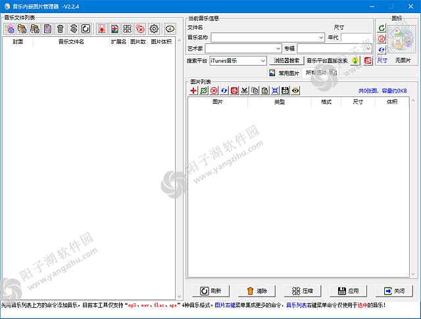
Task: Click the 封面 column header
Action: click(18, 42)
